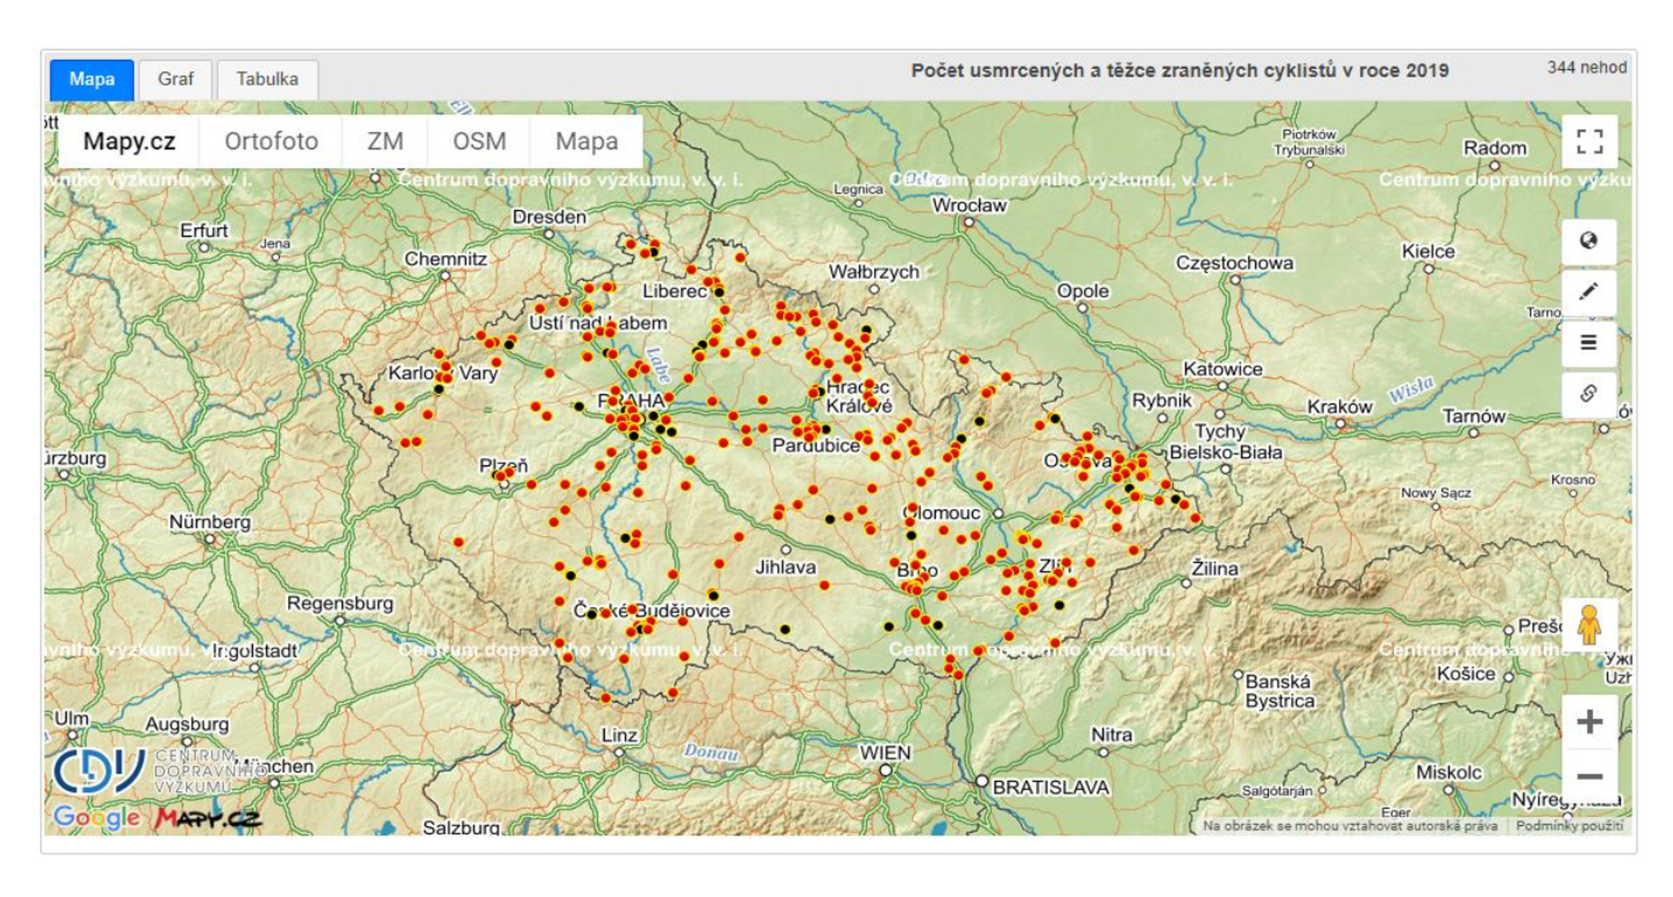Toggle fullscreen map view icon

[x=1589, y=141]
